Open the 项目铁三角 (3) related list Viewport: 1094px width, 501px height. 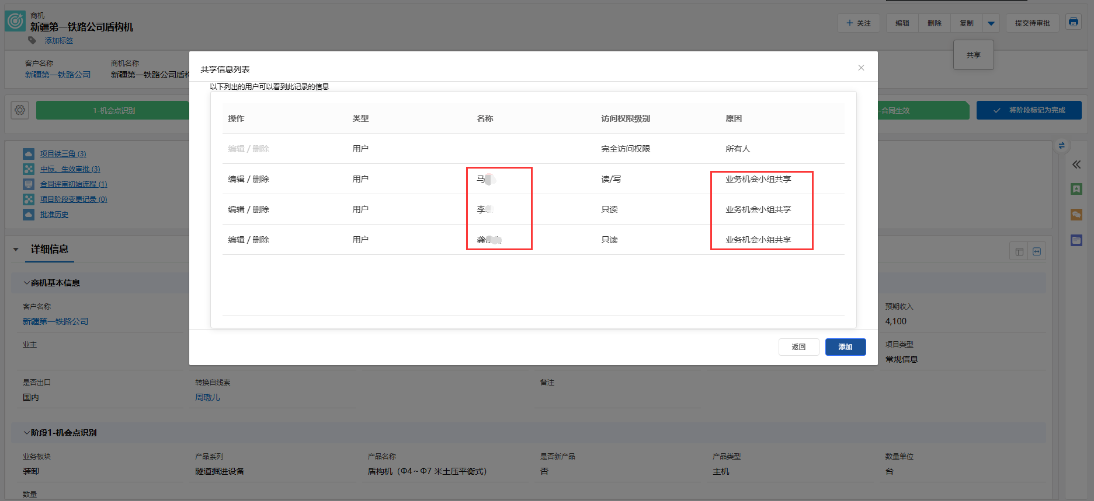pyautogui.click(x=63, y=154)
